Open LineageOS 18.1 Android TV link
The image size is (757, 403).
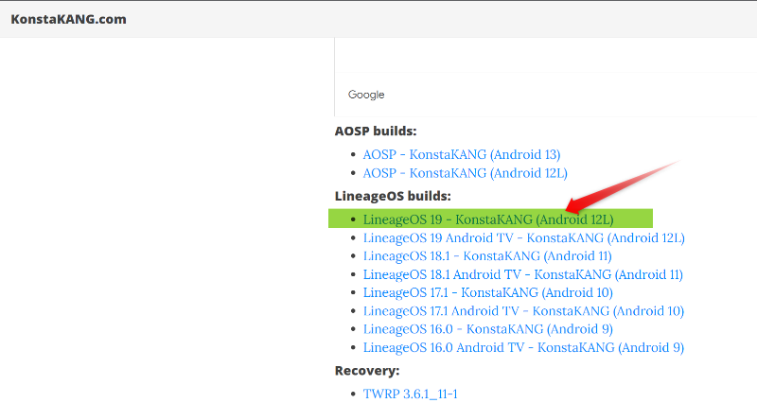[x=523, y=274]
